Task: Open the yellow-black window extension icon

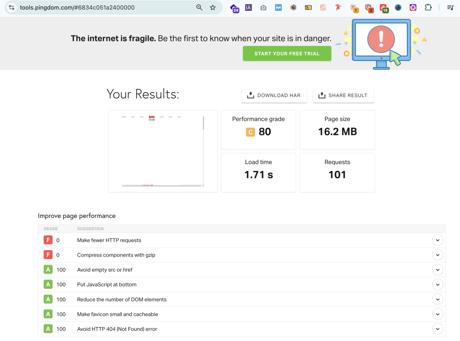Action: pos(308,8)
